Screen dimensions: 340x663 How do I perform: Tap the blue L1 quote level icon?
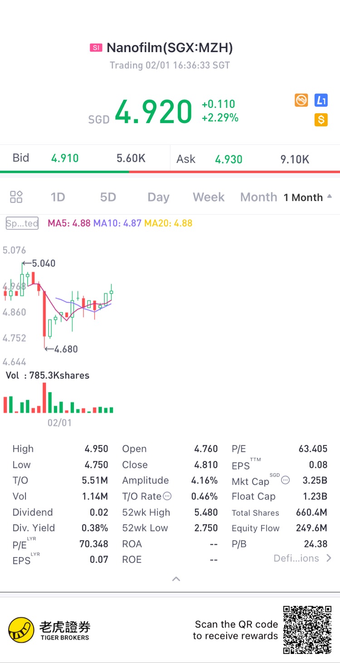point(321,100)
